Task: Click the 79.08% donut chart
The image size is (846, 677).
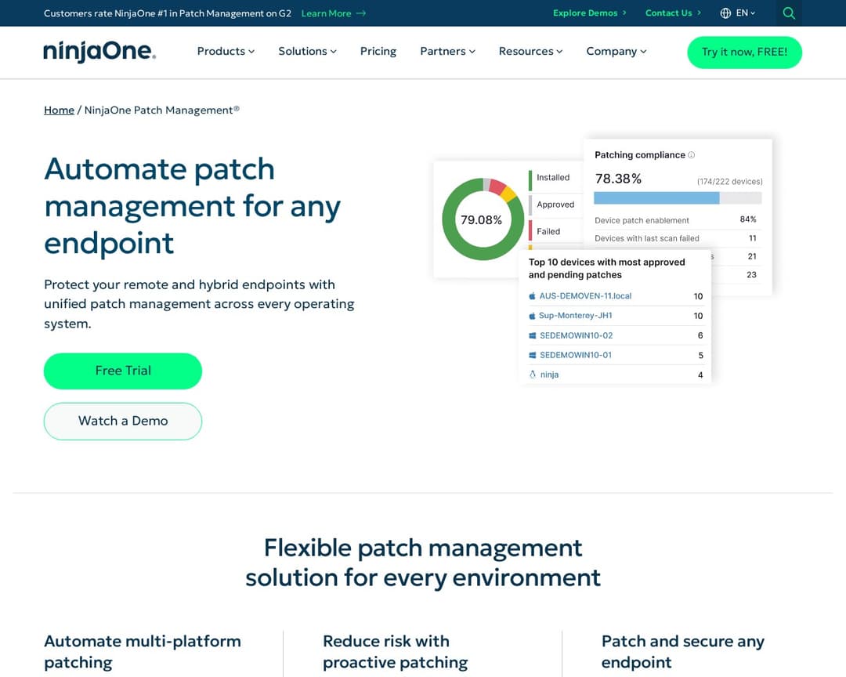Action: click(x=483, y=219)
